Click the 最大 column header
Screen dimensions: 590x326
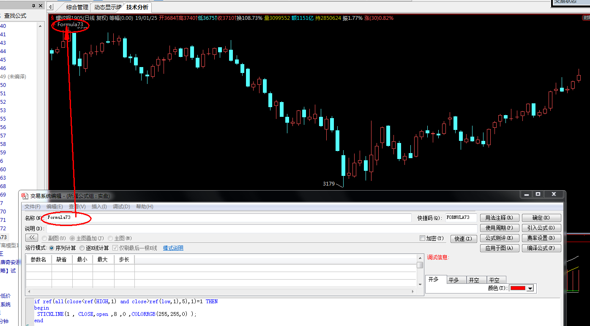coord(103,259)
